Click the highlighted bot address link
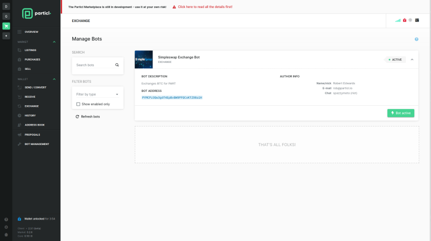Viewport: 431px width, 241px height. (x=172, y=98)
